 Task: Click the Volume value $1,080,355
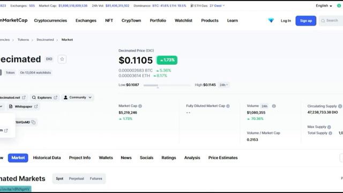click(x=256, y=113)
